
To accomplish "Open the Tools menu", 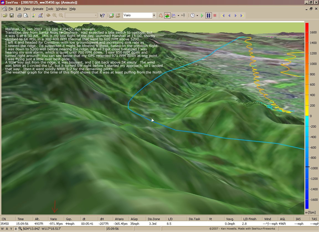I will [50, 9].
